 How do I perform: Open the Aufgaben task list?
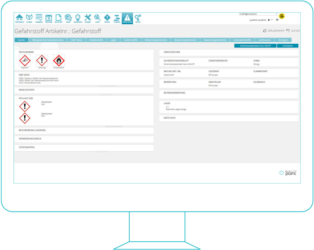[x=39, y=18]
